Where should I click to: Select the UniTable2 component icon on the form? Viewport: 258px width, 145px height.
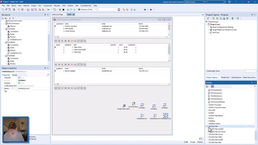[154, 106]
